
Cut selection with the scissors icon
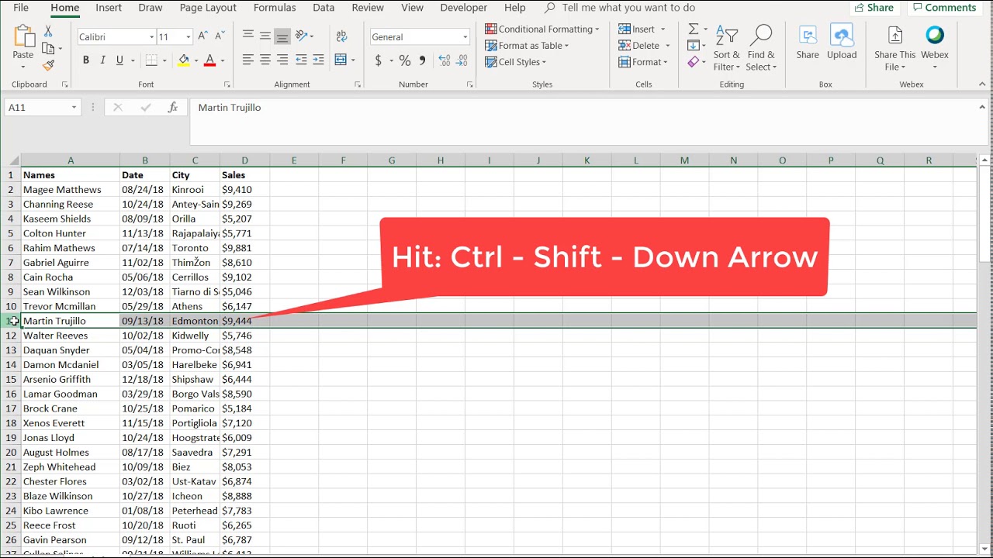[48, 31]
